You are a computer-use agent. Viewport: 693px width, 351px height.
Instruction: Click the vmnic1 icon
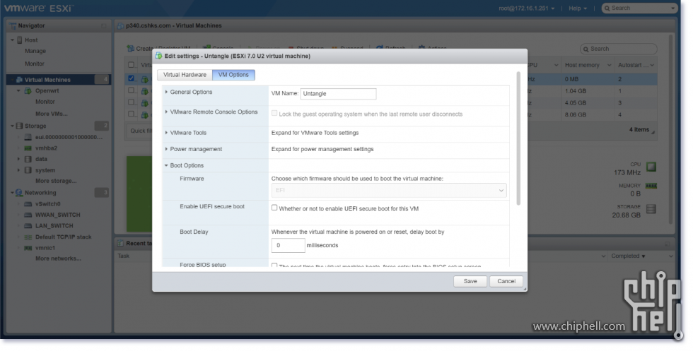coord(28,248)
